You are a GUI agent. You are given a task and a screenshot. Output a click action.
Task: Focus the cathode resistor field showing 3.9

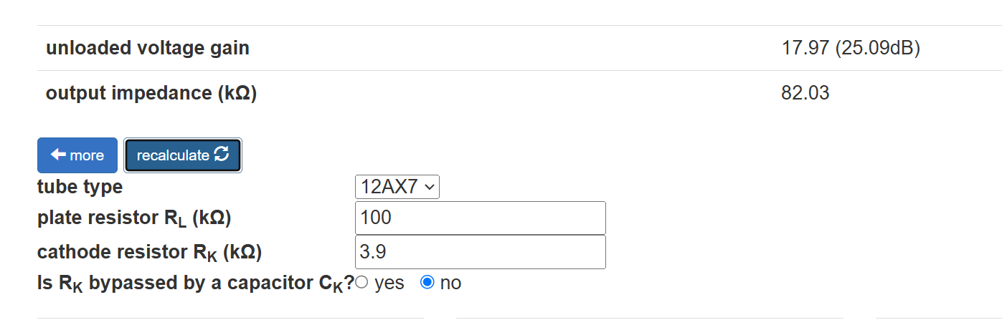480,252
